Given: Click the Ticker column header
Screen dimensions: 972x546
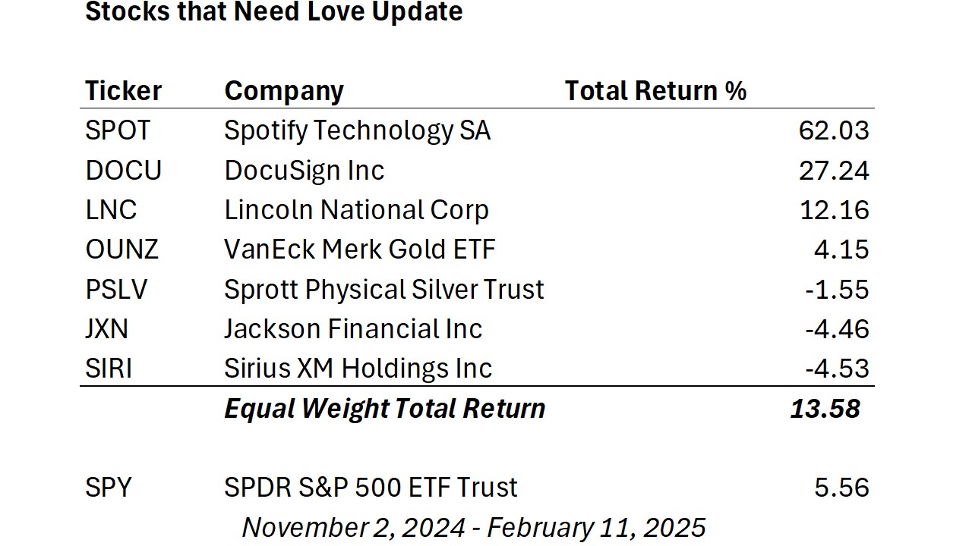Looking at the screenshot, I should tap(123, 91).
